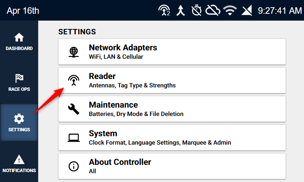Open Network Adapters settings
Screen dimensions: 304x182
point(172,52)
